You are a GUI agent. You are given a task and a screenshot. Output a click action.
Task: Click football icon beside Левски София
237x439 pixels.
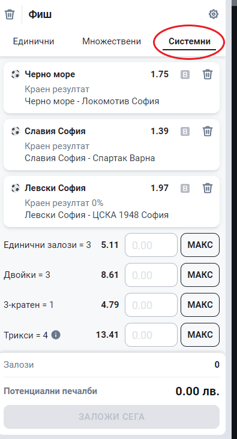pyautogui.click(x=16, y=188)
